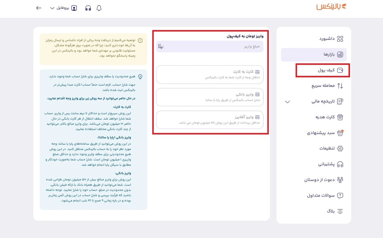
Task: Open support via headphones icon in header
Action: 88,8
